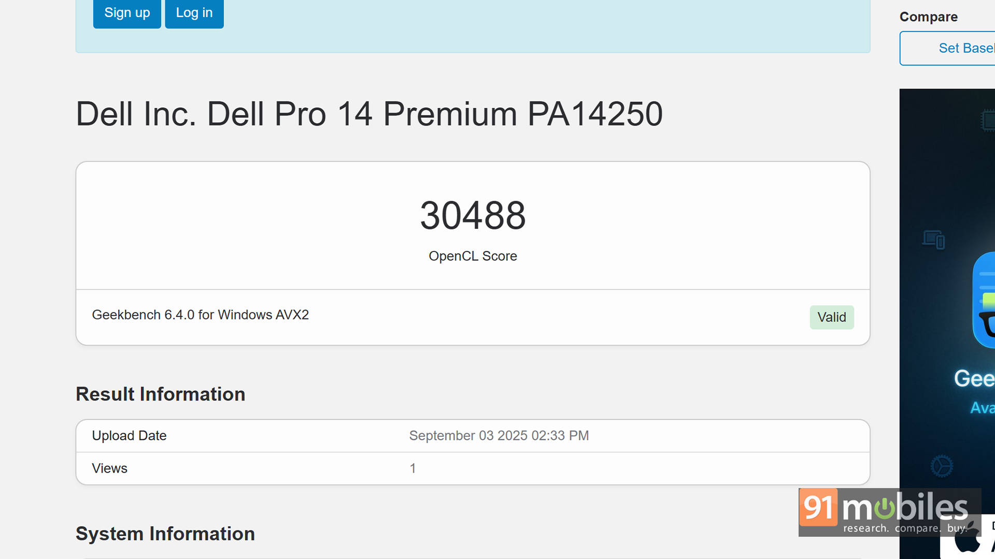995x559 pixels.
Task: Click the aperture gear icon in ad
Action: click(x=942, y=466)
